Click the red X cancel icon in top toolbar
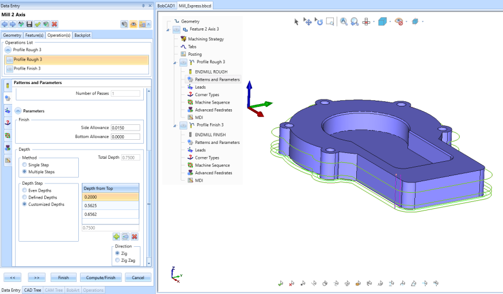503x294 pixels. tap(54, 24)
